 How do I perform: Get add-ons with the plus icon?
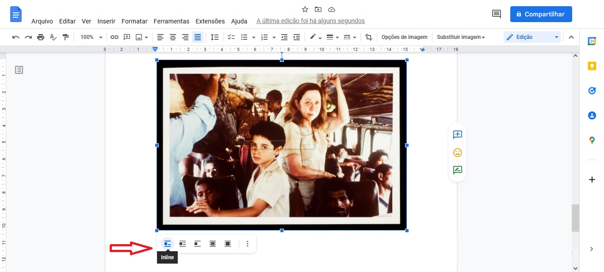(592, 180)
